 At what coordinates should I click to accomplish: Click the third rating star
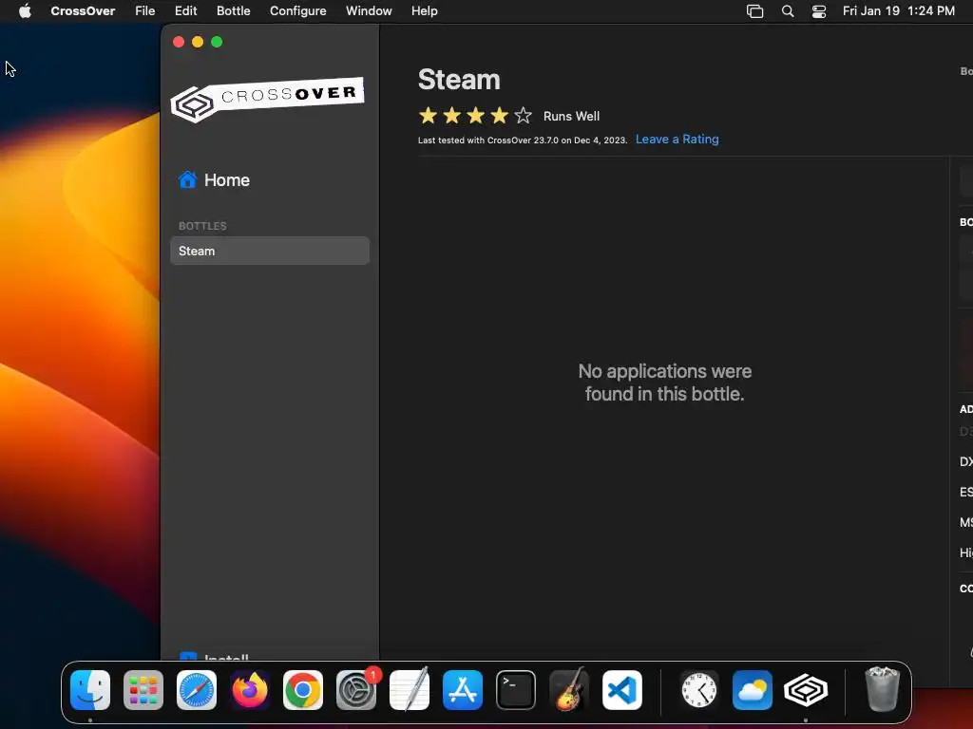(475, 115)
